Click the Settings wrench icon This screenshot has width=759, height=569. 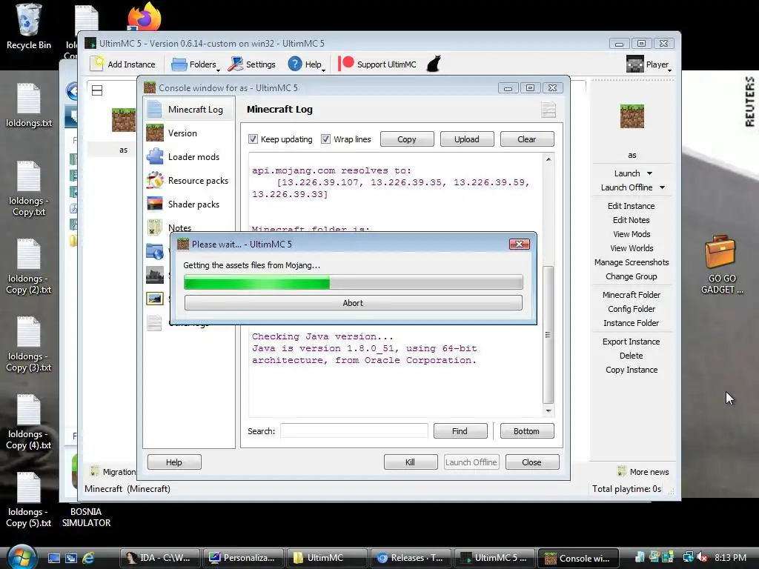pyautogui.click(x=236, y=64)
